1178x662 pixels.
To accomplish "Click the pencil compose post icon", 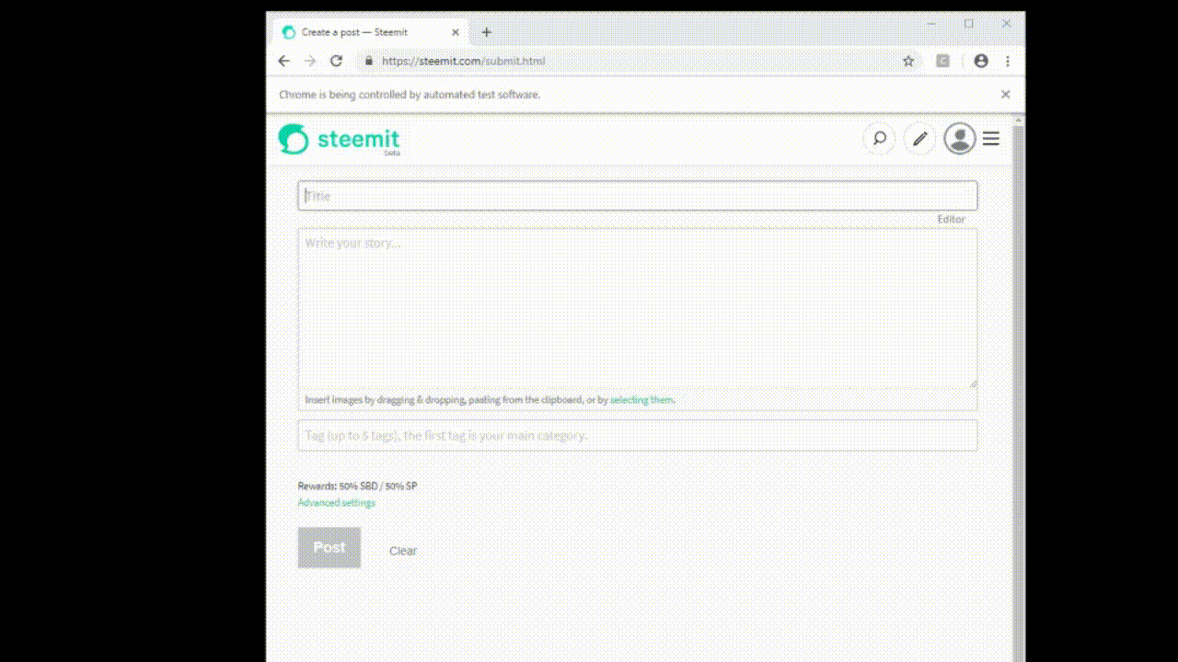I will (919, 139).
